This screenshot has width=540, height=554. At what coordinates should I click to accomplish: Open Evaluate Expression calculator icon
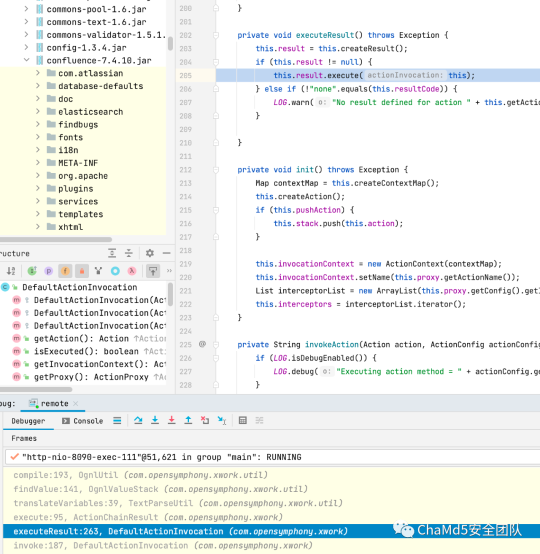pos(243,420)
